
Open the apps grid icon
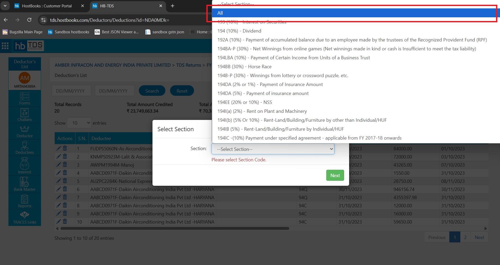pos(5,46)
